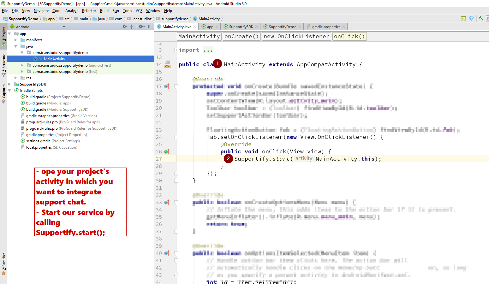
Task: Click the related XML file gutter icon on line 14
Action: [167, 64]
